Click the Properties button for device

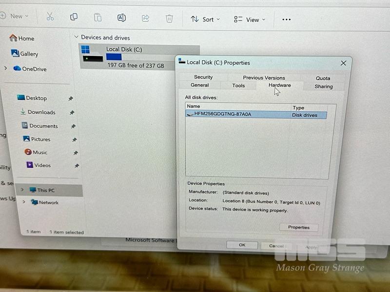click(x=299, y=227)
